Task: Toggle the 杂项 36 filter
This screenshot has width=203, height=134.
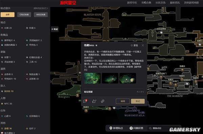Action: coord(6,129)
